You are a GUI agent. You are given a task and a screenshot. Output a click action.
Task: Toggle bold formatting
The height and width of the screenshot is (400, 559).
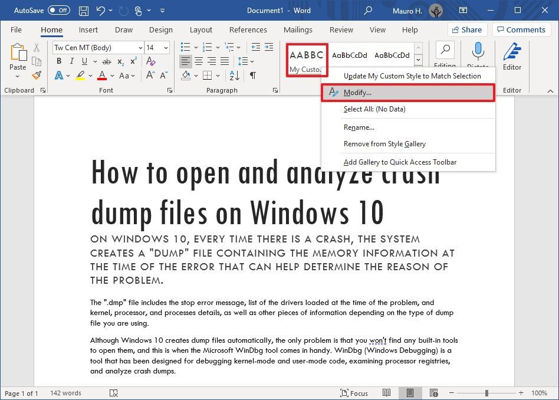pos(58,61)
